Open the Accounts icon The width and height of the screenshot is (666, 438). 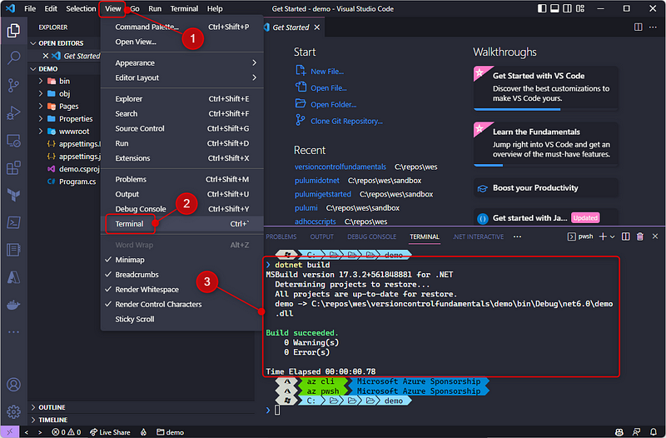tap(13, 385)
